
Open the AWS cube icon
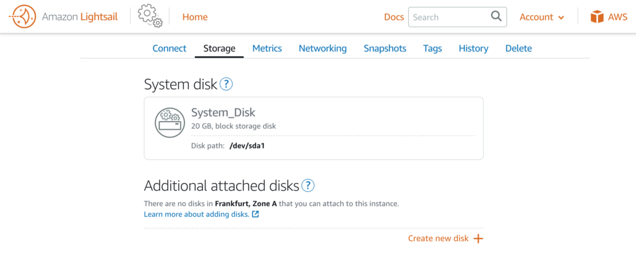pyautogui.click(x=597, y=17)
